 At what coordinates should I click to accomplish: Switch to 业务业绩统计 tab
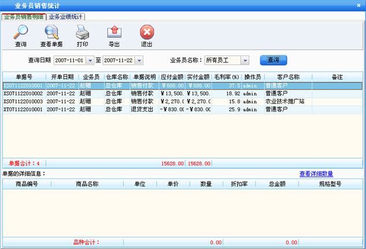(66, 17)
